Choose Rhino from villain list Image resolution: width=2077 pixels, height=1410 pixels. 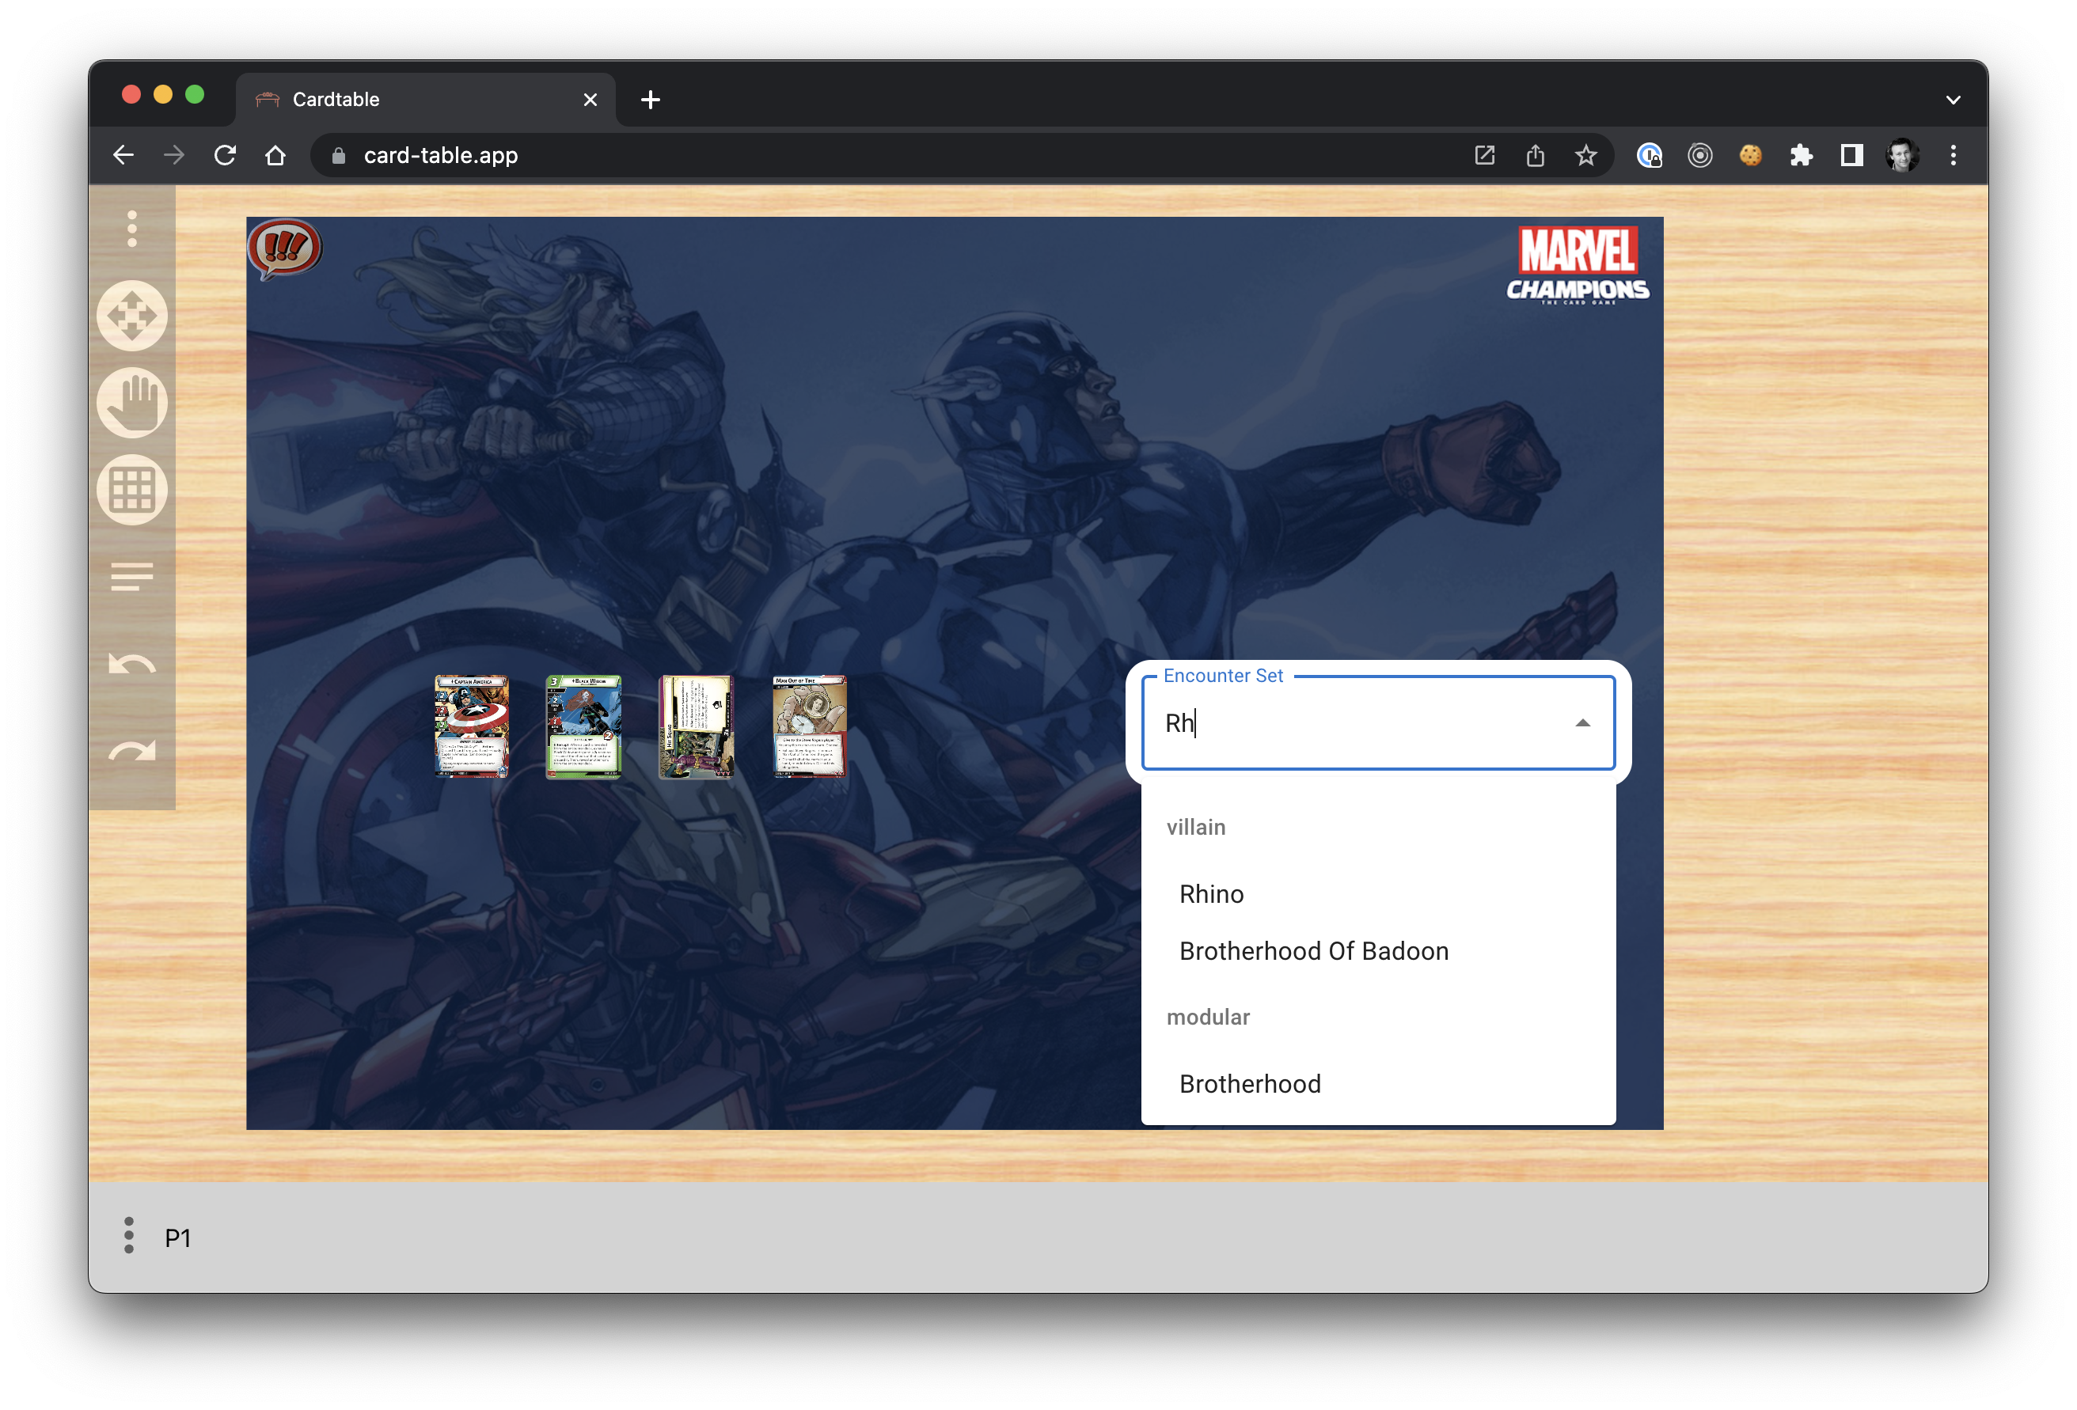click(1378, 894)
